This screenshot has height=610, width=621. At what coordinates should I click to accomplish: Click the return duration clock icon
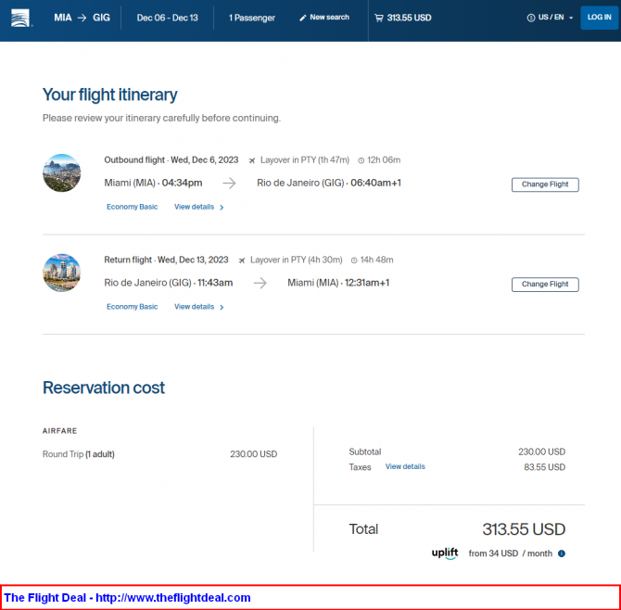coord(354,261)
